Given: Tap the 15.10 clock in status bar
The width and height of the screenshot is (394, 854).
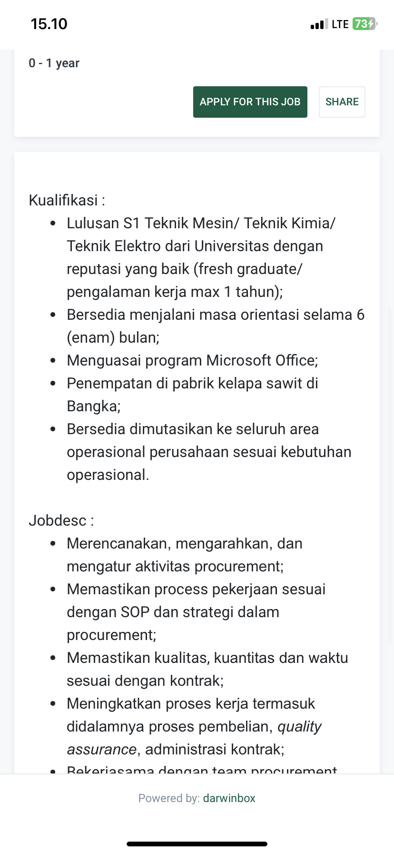Looking at the screenshot, I should tap(49, 24).
